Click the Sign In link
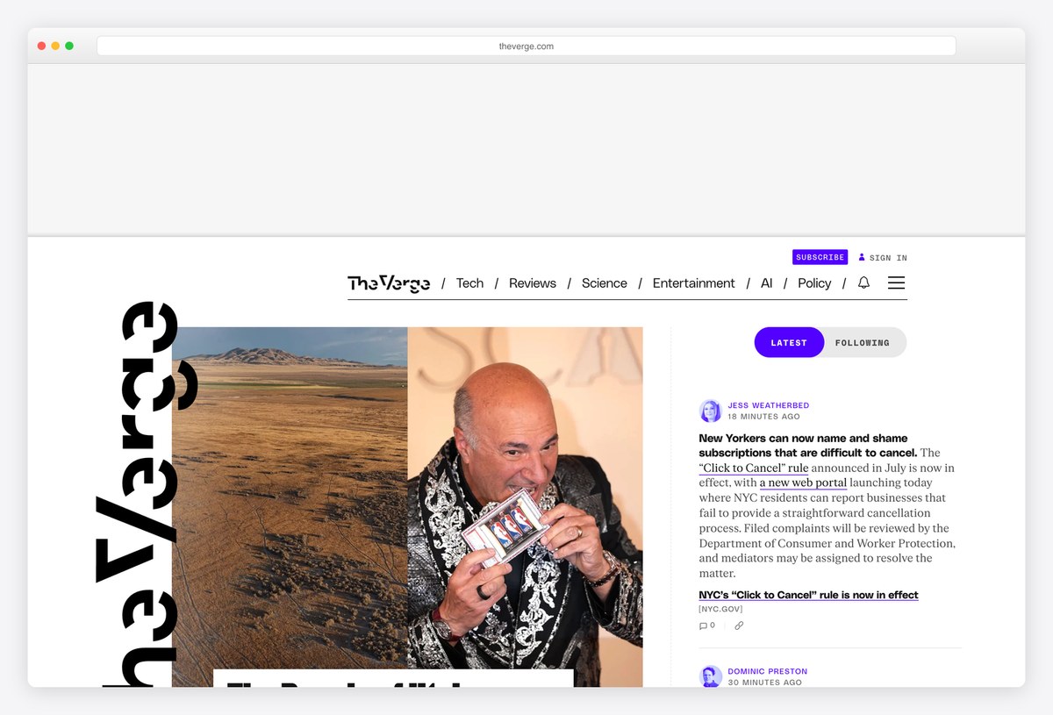This screenshot has height=715, width=1053. (x=888, y=258)
